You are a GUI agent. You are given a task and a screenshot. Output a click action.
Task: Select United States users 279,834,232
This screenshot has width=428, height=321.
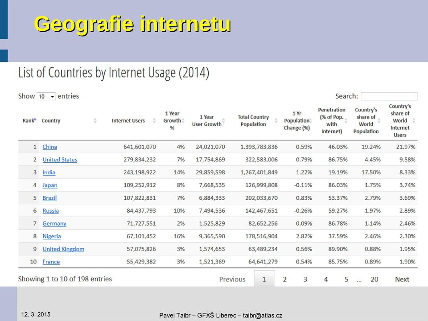(x=140, y=160)
